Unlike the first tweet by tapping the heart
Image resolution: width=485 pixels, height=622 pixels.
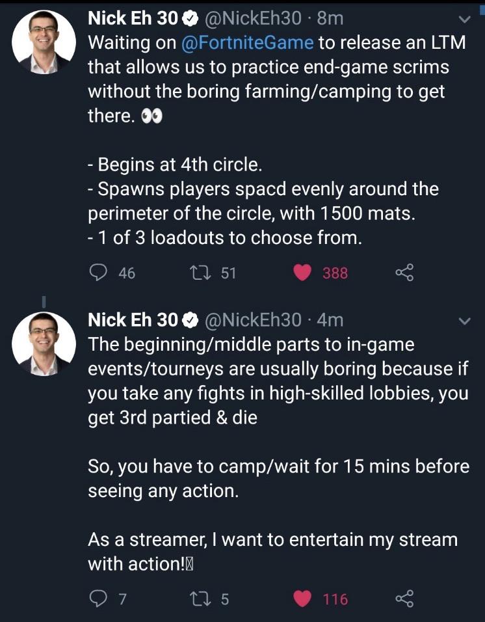(302, 273)
